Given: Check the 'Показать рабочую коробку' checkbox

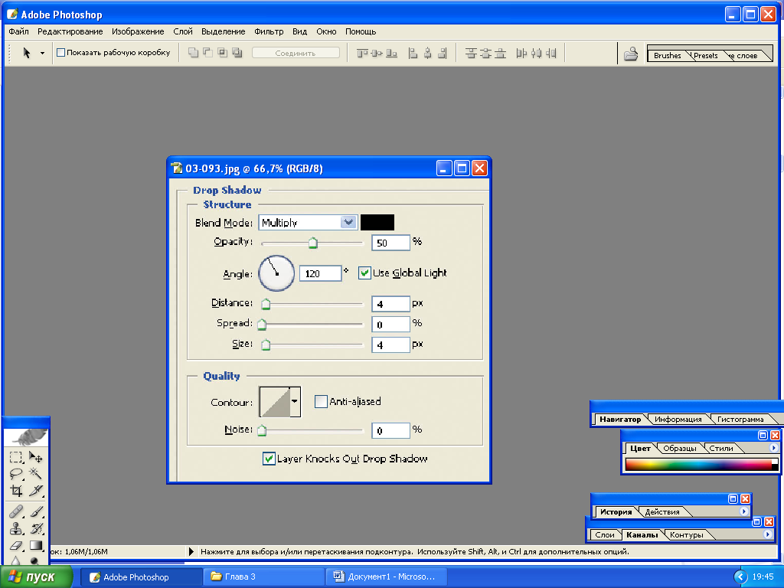Looking at the screenshot, I should coord(61,53).
